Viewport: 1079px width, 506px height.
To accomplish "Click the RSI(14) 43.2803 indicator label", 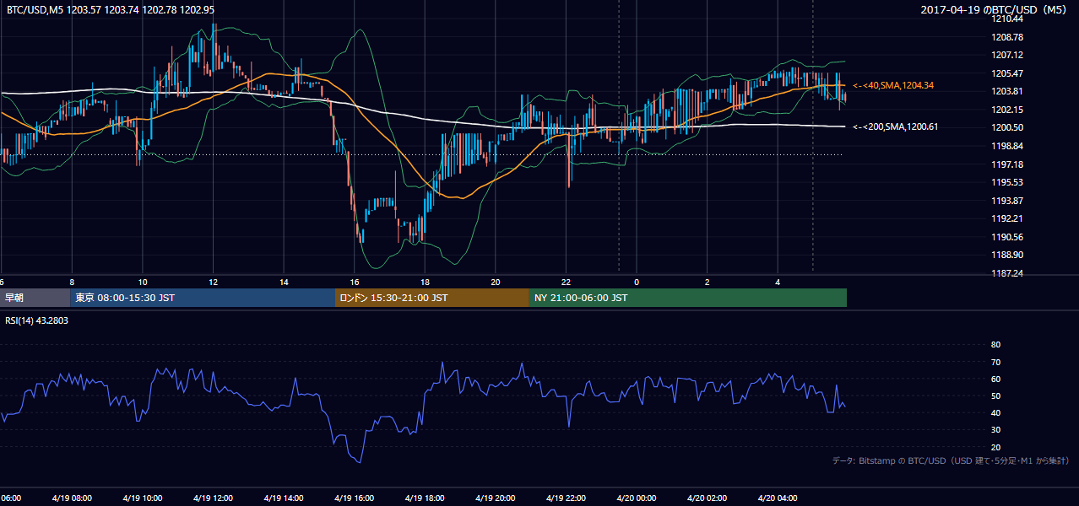I will coord(37,320).
